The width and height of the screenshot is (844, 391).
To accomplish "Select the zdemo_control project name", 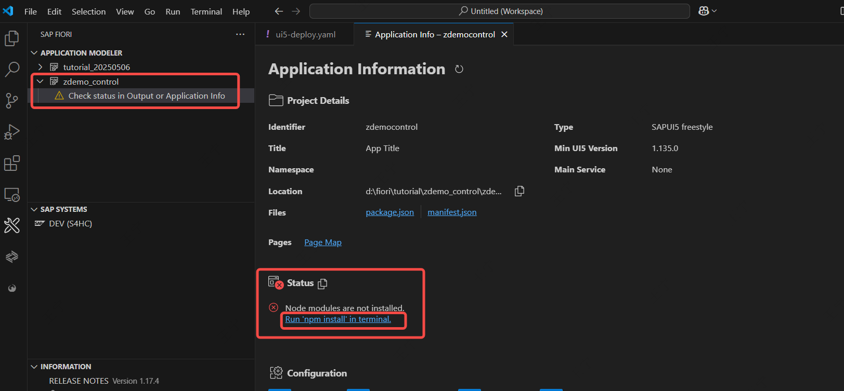I will click(91, 82).
